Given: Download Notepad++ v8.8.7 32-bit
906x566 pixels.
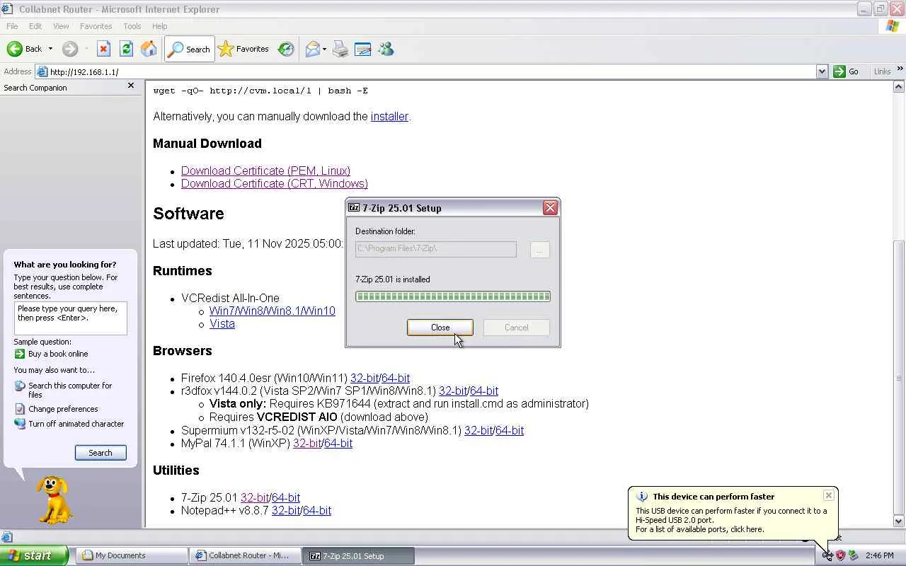Looking at the screenshot, I should (286, 510).
